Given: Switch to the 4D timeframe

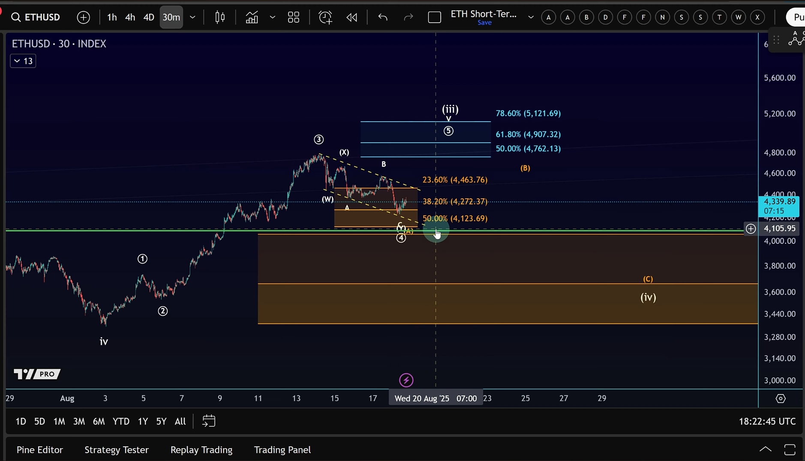Looking at the screenshot, I should point(149,17).
